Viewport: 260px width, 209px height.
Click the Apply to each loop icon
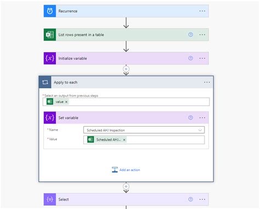45,82
